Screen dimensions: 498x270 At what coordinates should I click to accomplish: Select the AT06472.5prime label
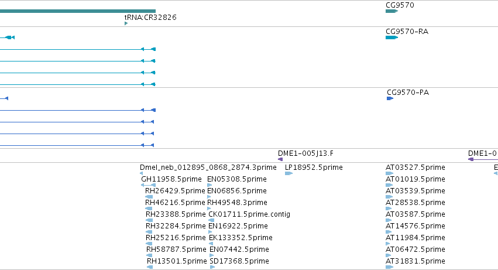(415, 250)
